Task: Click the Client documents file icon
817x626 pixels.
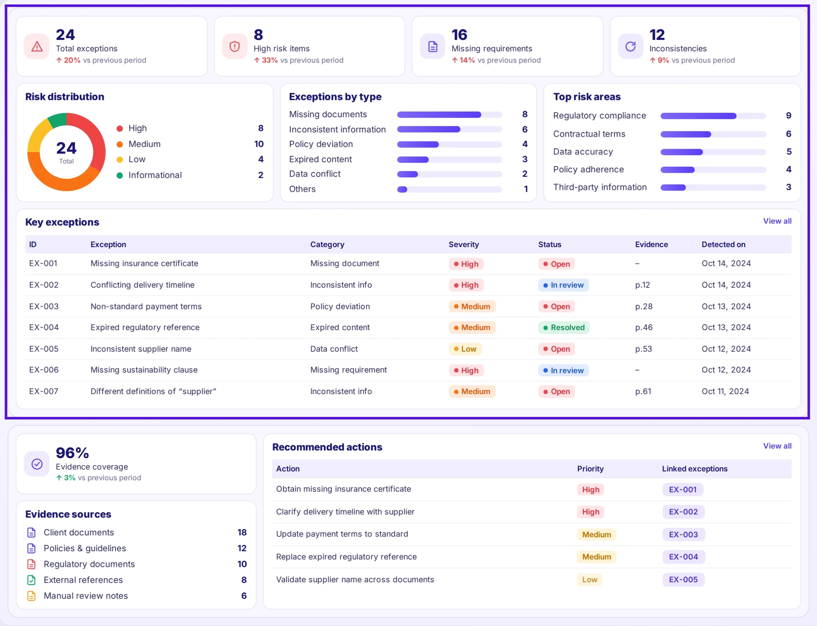Action: [x=32, y=532]
